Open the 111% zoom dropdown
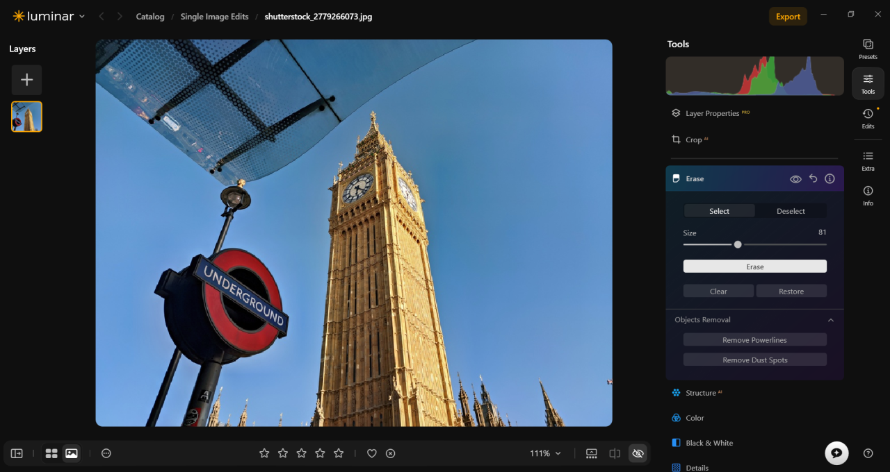Screen dimensions: 890x472 [545, 453]
